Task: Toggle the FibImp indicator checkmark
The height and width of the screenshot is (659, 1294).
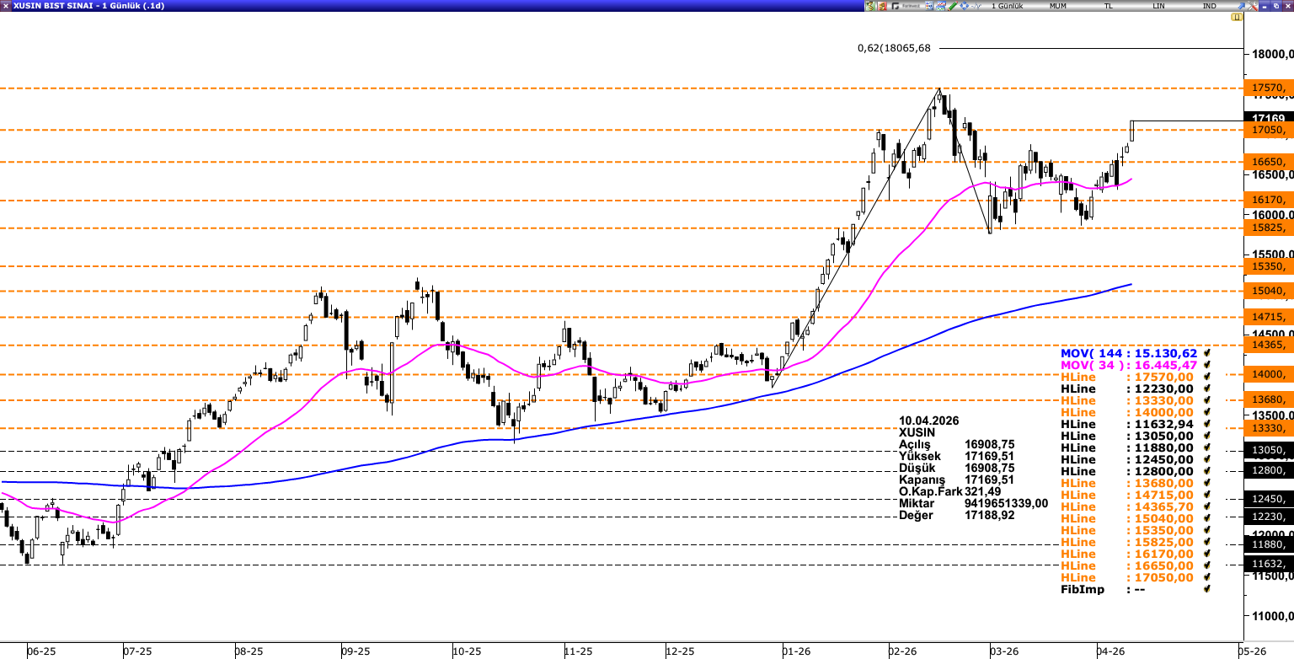Action: [x=1207, y=589]
